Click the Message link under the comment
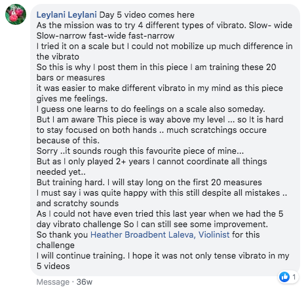 (53, 282)
